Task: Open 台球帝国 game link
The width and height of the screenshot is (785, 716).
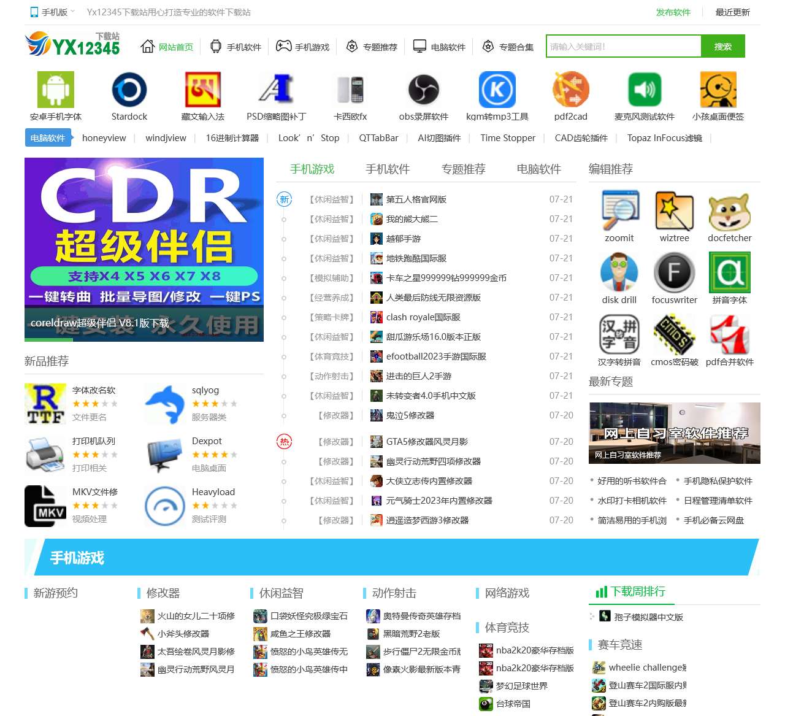Action: coord(513,704)
